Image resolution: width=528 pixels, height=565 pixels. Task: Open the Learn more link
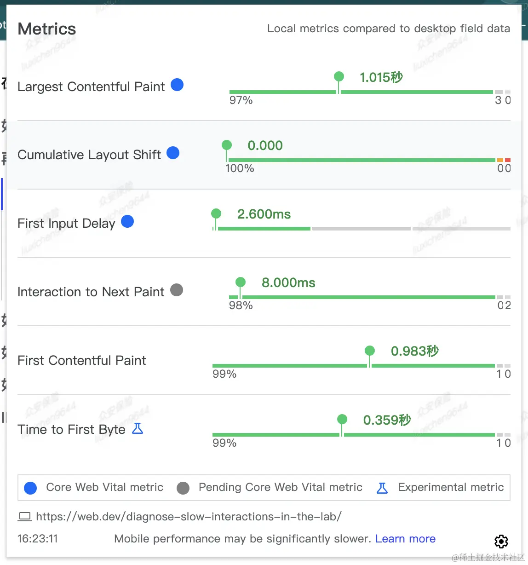[405, 539]
